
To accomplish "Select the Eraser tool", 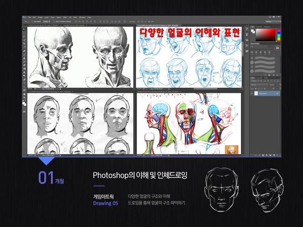I will coord(24,65).
